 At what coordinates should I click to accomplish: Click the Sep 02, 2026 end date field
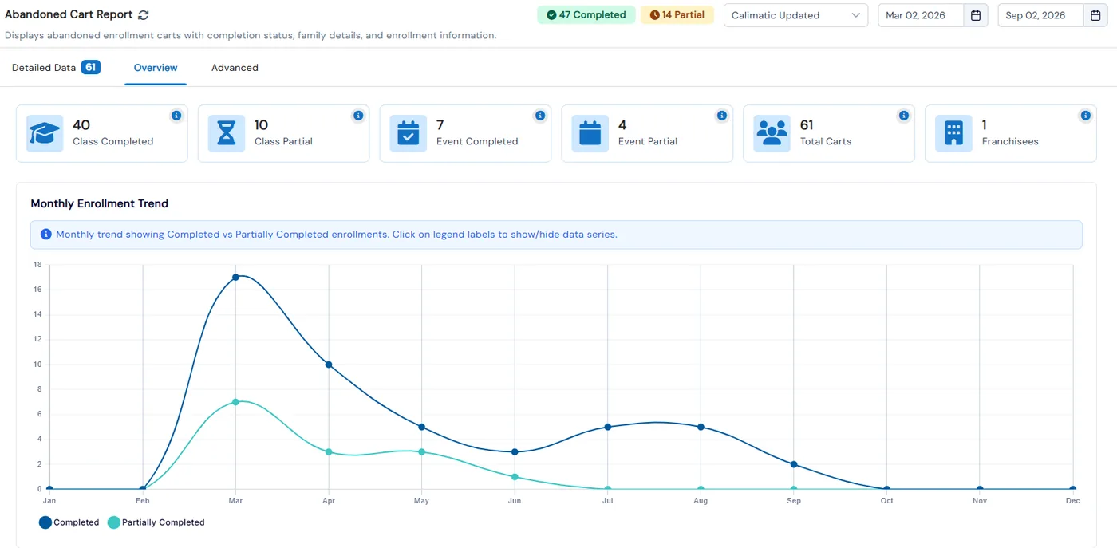click(1041, 15)
